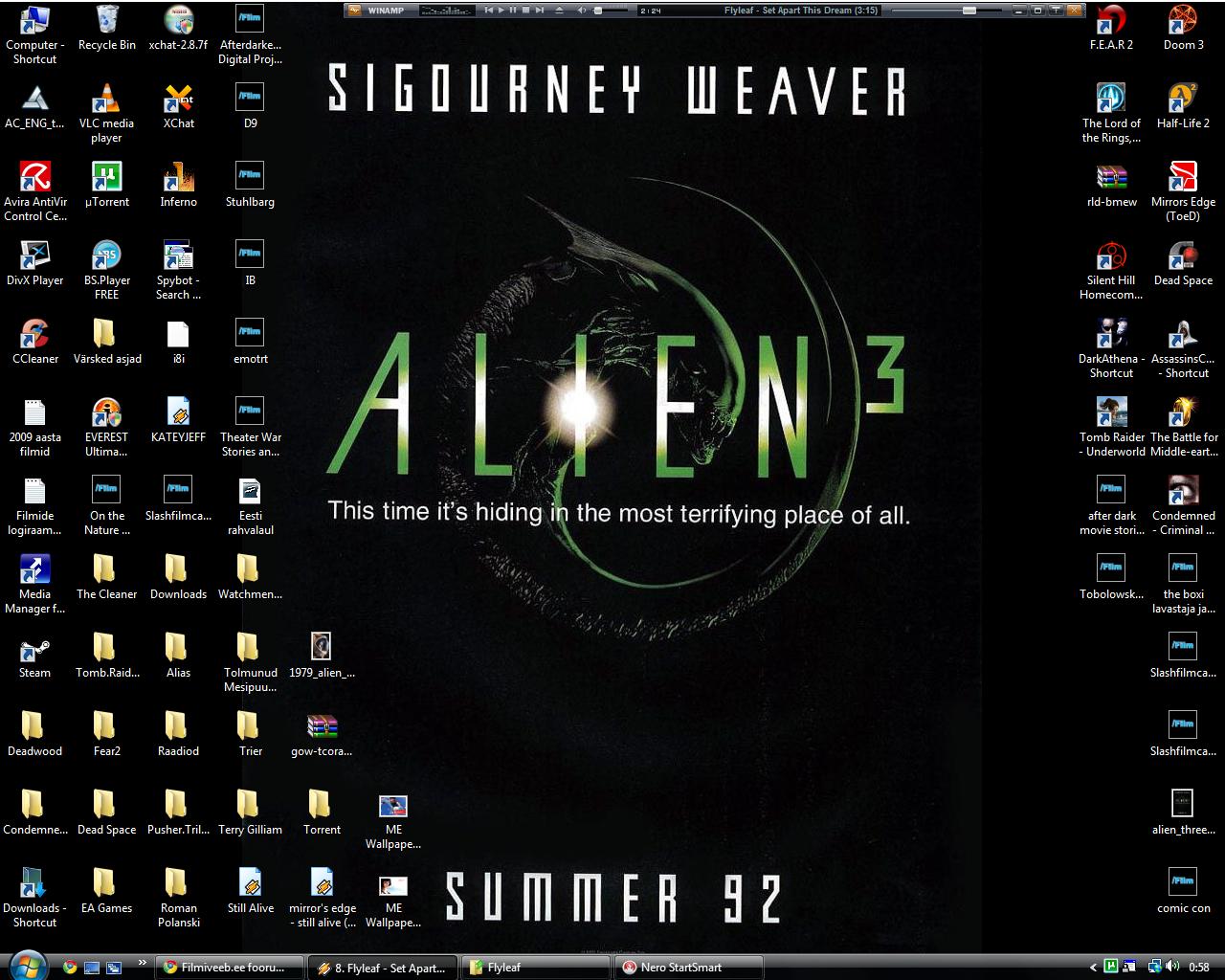Screen dimensions: 1225x980
Task: Open The Battle for Middle-earth shortcut
Action: [x=1184, y=427]
